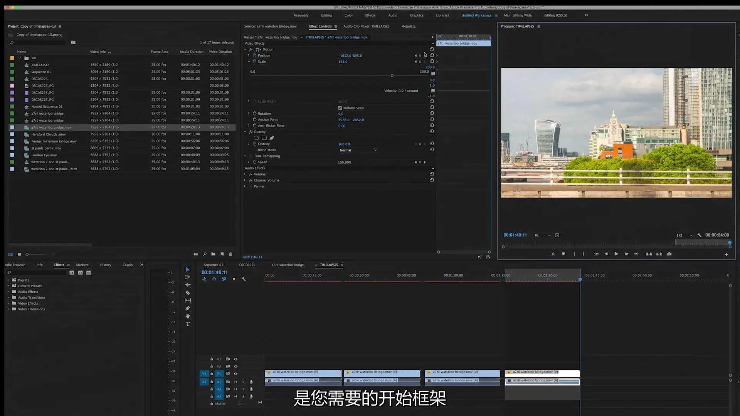Open the Fit zoom level dropdown
740x416 pixels.
click(x=542, y=235)
